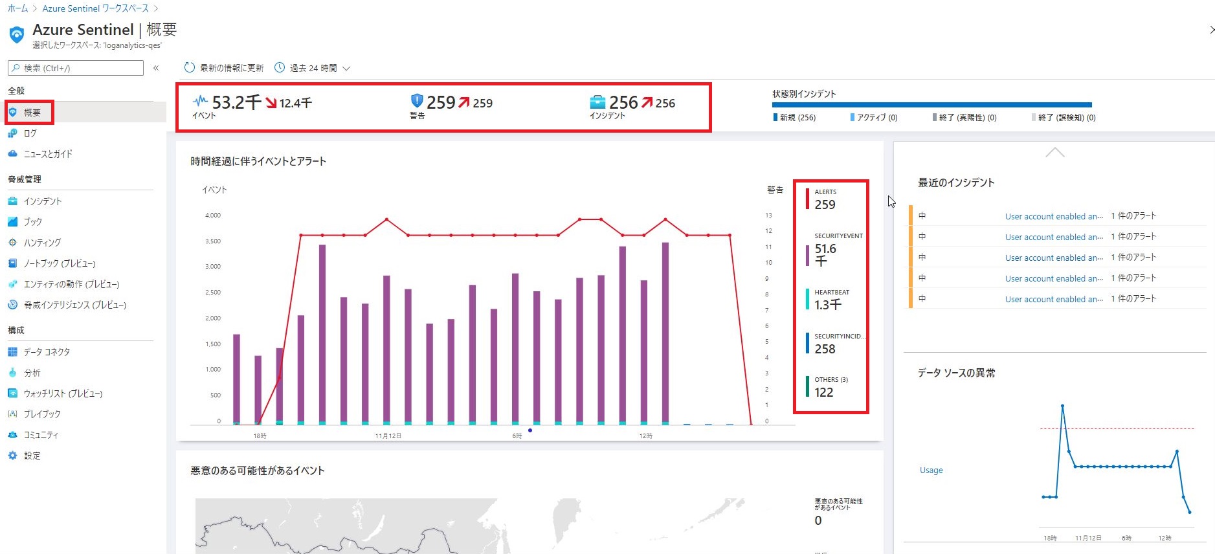Viewport: 1215px width, 554px height.
Task: Click the ニュースとガイド cloud icon
Action: click(x=12, y=154)
